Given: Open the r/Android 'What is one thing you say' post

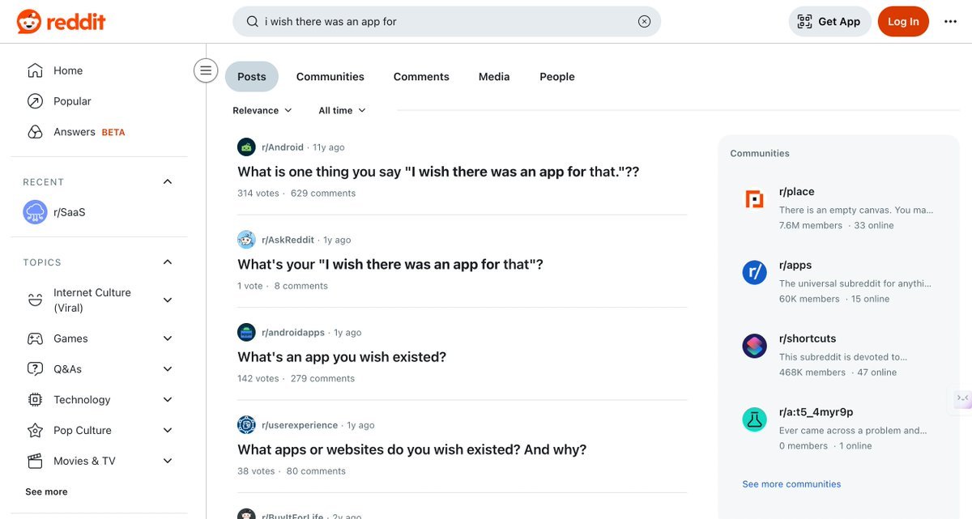Looking at the screenshot, I should [438, 172].
